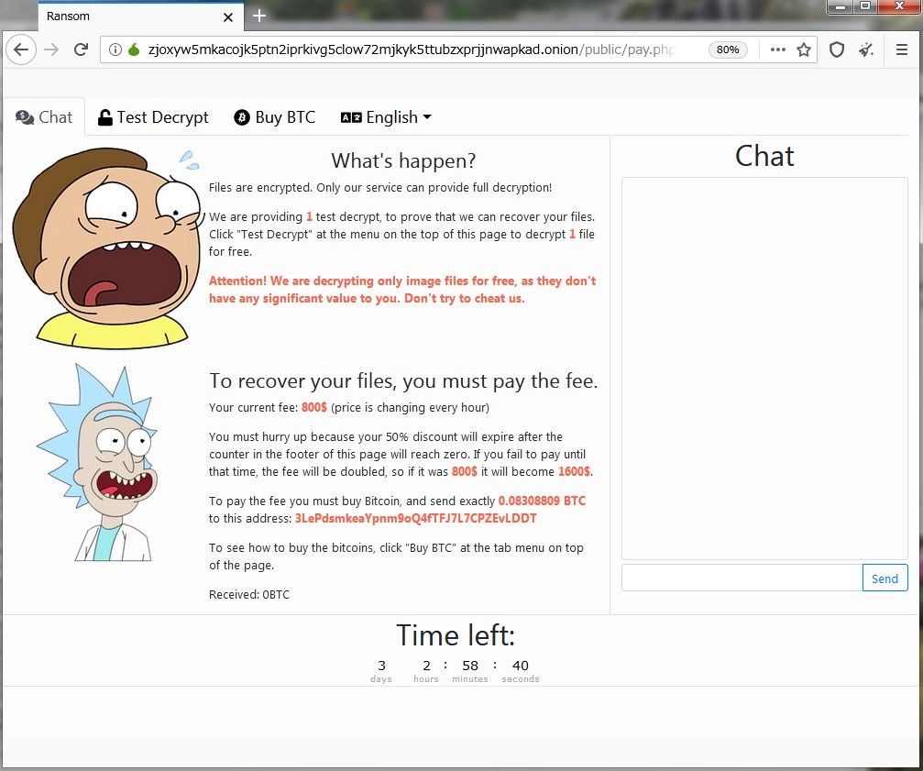Click the translate icon beside English
This screenshot has height=771, width=923.
pos(353,117)
